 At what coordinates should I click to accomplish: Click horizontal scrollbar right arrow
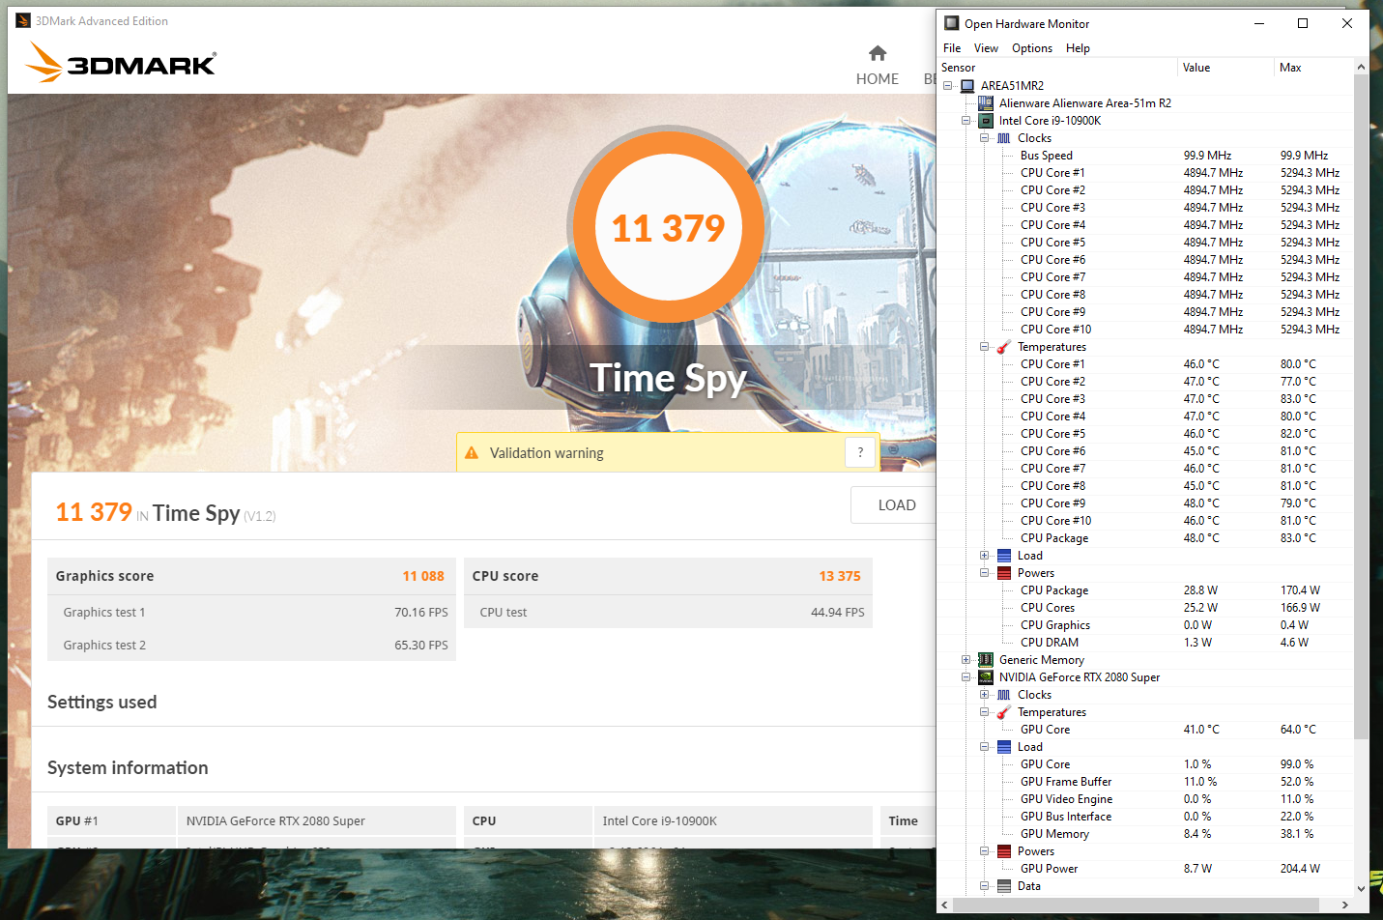[1344, 905]
